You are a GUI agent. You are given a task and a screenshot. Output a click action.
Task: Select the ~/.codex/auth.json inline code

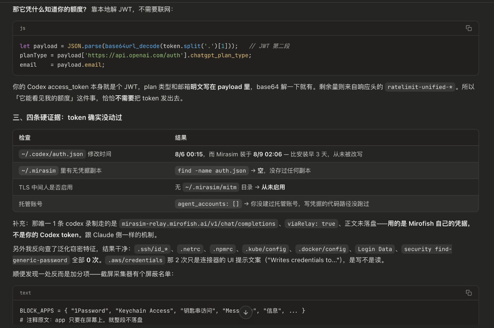[52, 154]
